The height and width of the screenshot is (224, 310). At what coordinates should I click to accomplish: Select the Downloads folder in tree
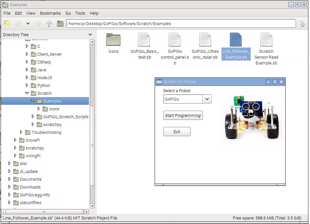point(30,187)
